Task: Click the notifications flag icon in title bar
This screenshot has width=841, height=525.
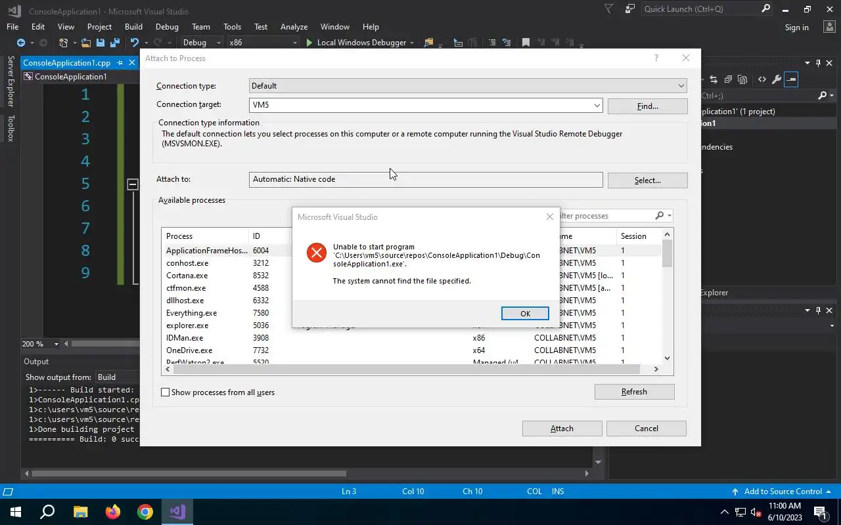Action: pyautogui.click(x=609, y=9)
